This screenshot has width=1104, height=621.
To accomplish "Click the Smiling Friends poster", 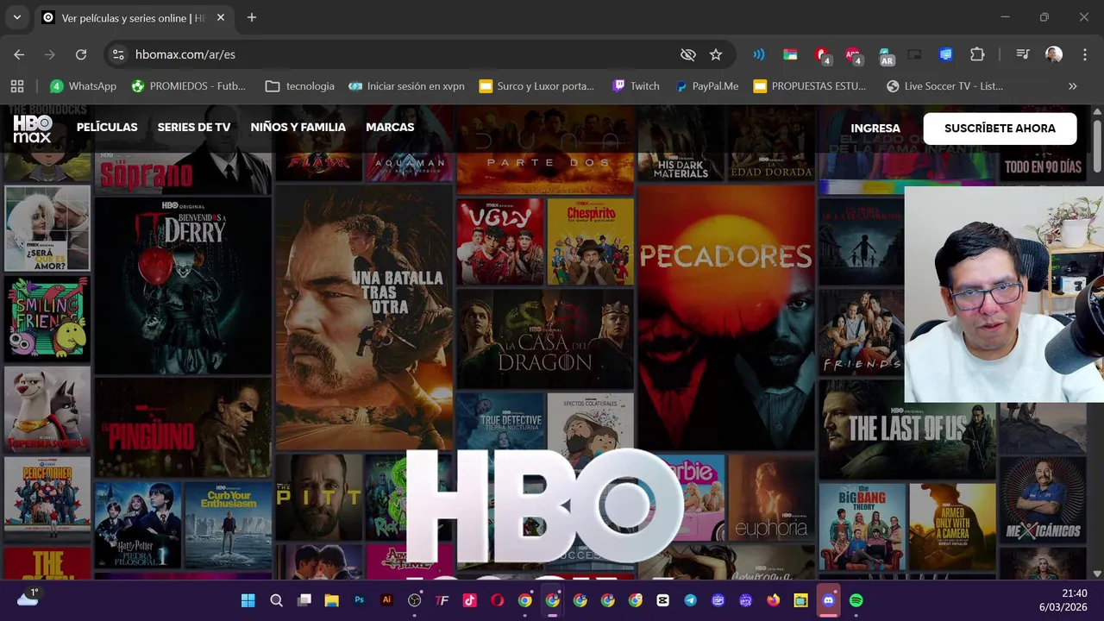I will point(47,318).
